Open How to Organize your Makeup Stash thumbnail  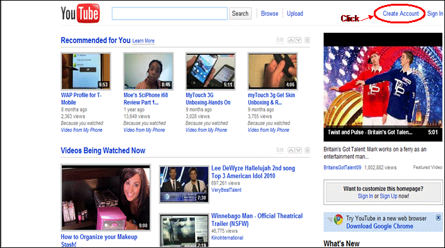105,198
